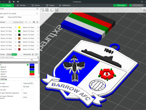Click the Flushing volumes button
Image resolution: width=146 pixels, height=110 pixels.
18,22
